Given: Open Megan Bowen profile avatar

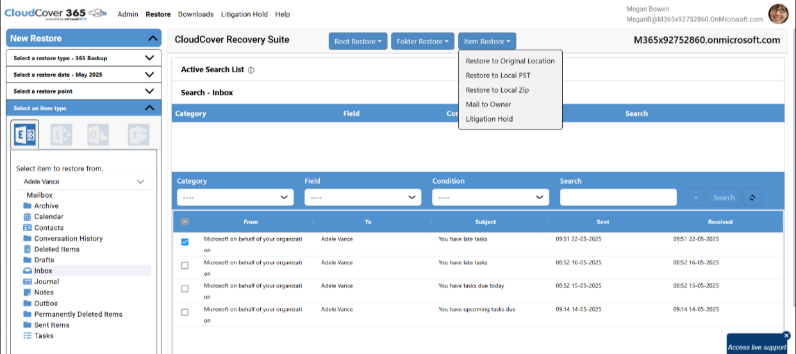Looking at the screenshot, I should tap(779, 14).
